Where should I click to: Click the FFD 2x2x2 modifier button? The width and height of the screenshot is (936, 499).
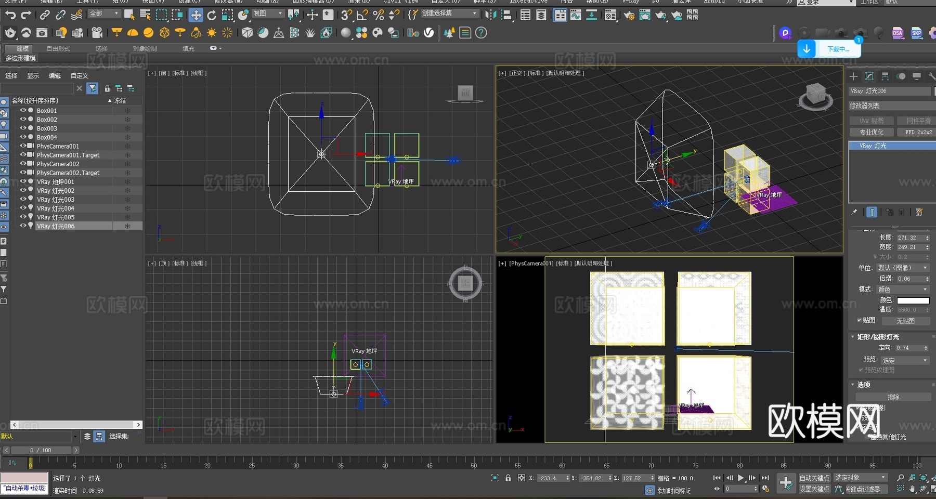(918, 132)
